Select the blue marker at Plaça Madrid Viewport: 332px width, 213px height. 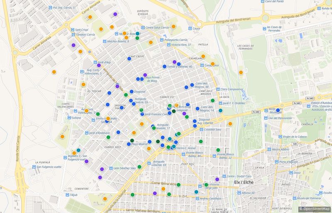pyautogui.click(x=129, y=144)
